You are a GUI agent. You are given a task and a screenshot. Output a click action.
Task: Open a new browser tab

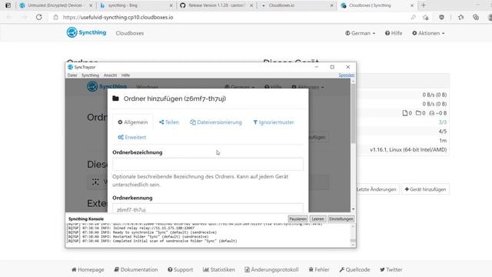[x=424, y=5]
